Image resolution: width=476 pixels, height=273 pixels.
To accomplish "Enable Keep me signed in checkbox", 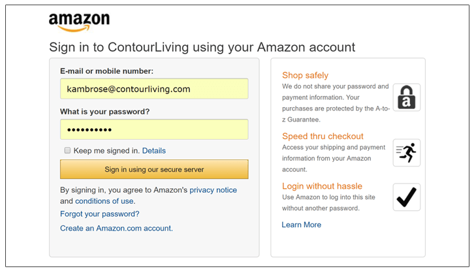I will click(x=67, y=150).
